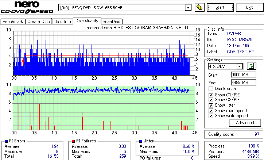Viewport: 264px width, 161px height.
Task: Click the jitter maximum 10.0 %
Action: click(189, 152)
